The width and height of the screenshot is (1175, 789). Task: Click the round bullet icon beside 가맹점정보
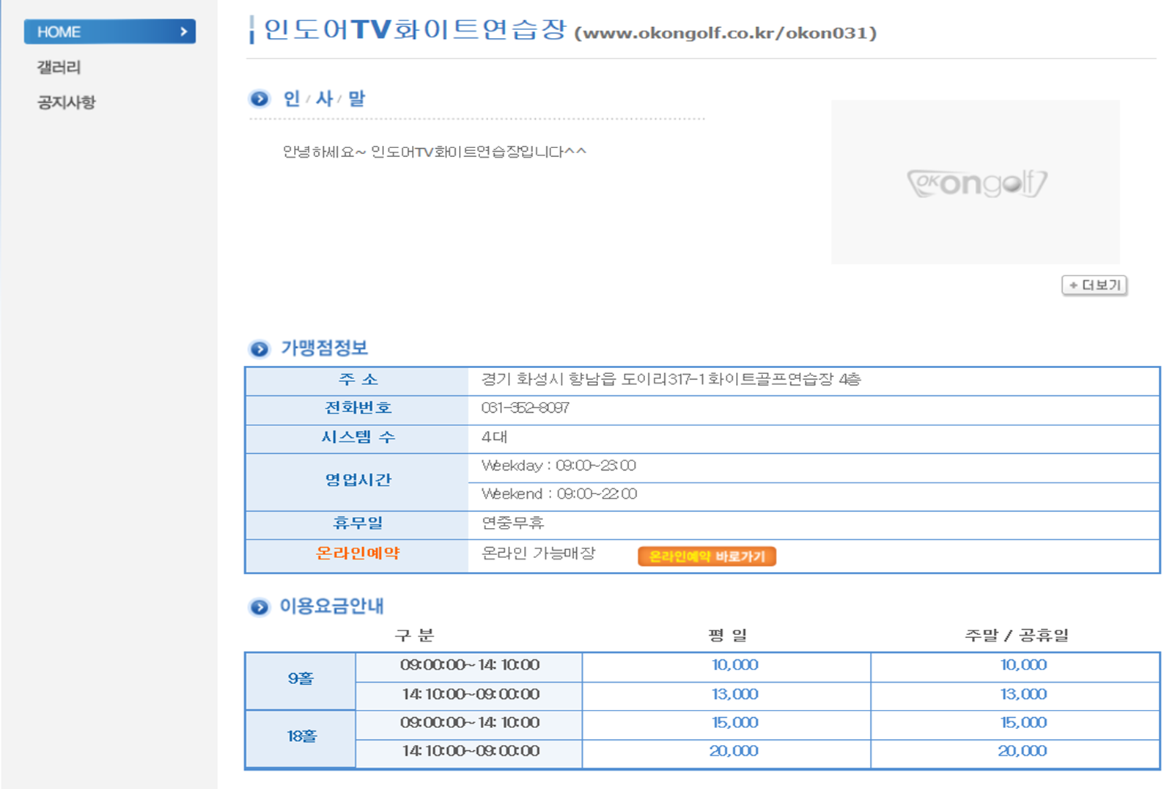[259, 349]
